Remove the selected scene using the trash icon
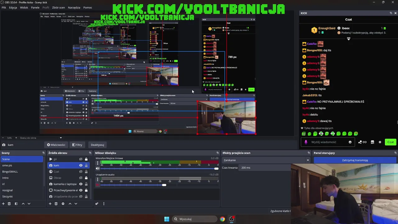This screenshot has height=224, width=398. click(x=9, y=204)
